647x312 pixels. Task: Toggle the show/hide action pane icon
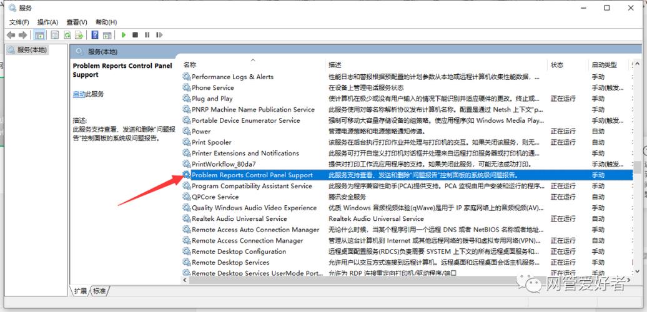pyautogui.click(x=107, y=35)
